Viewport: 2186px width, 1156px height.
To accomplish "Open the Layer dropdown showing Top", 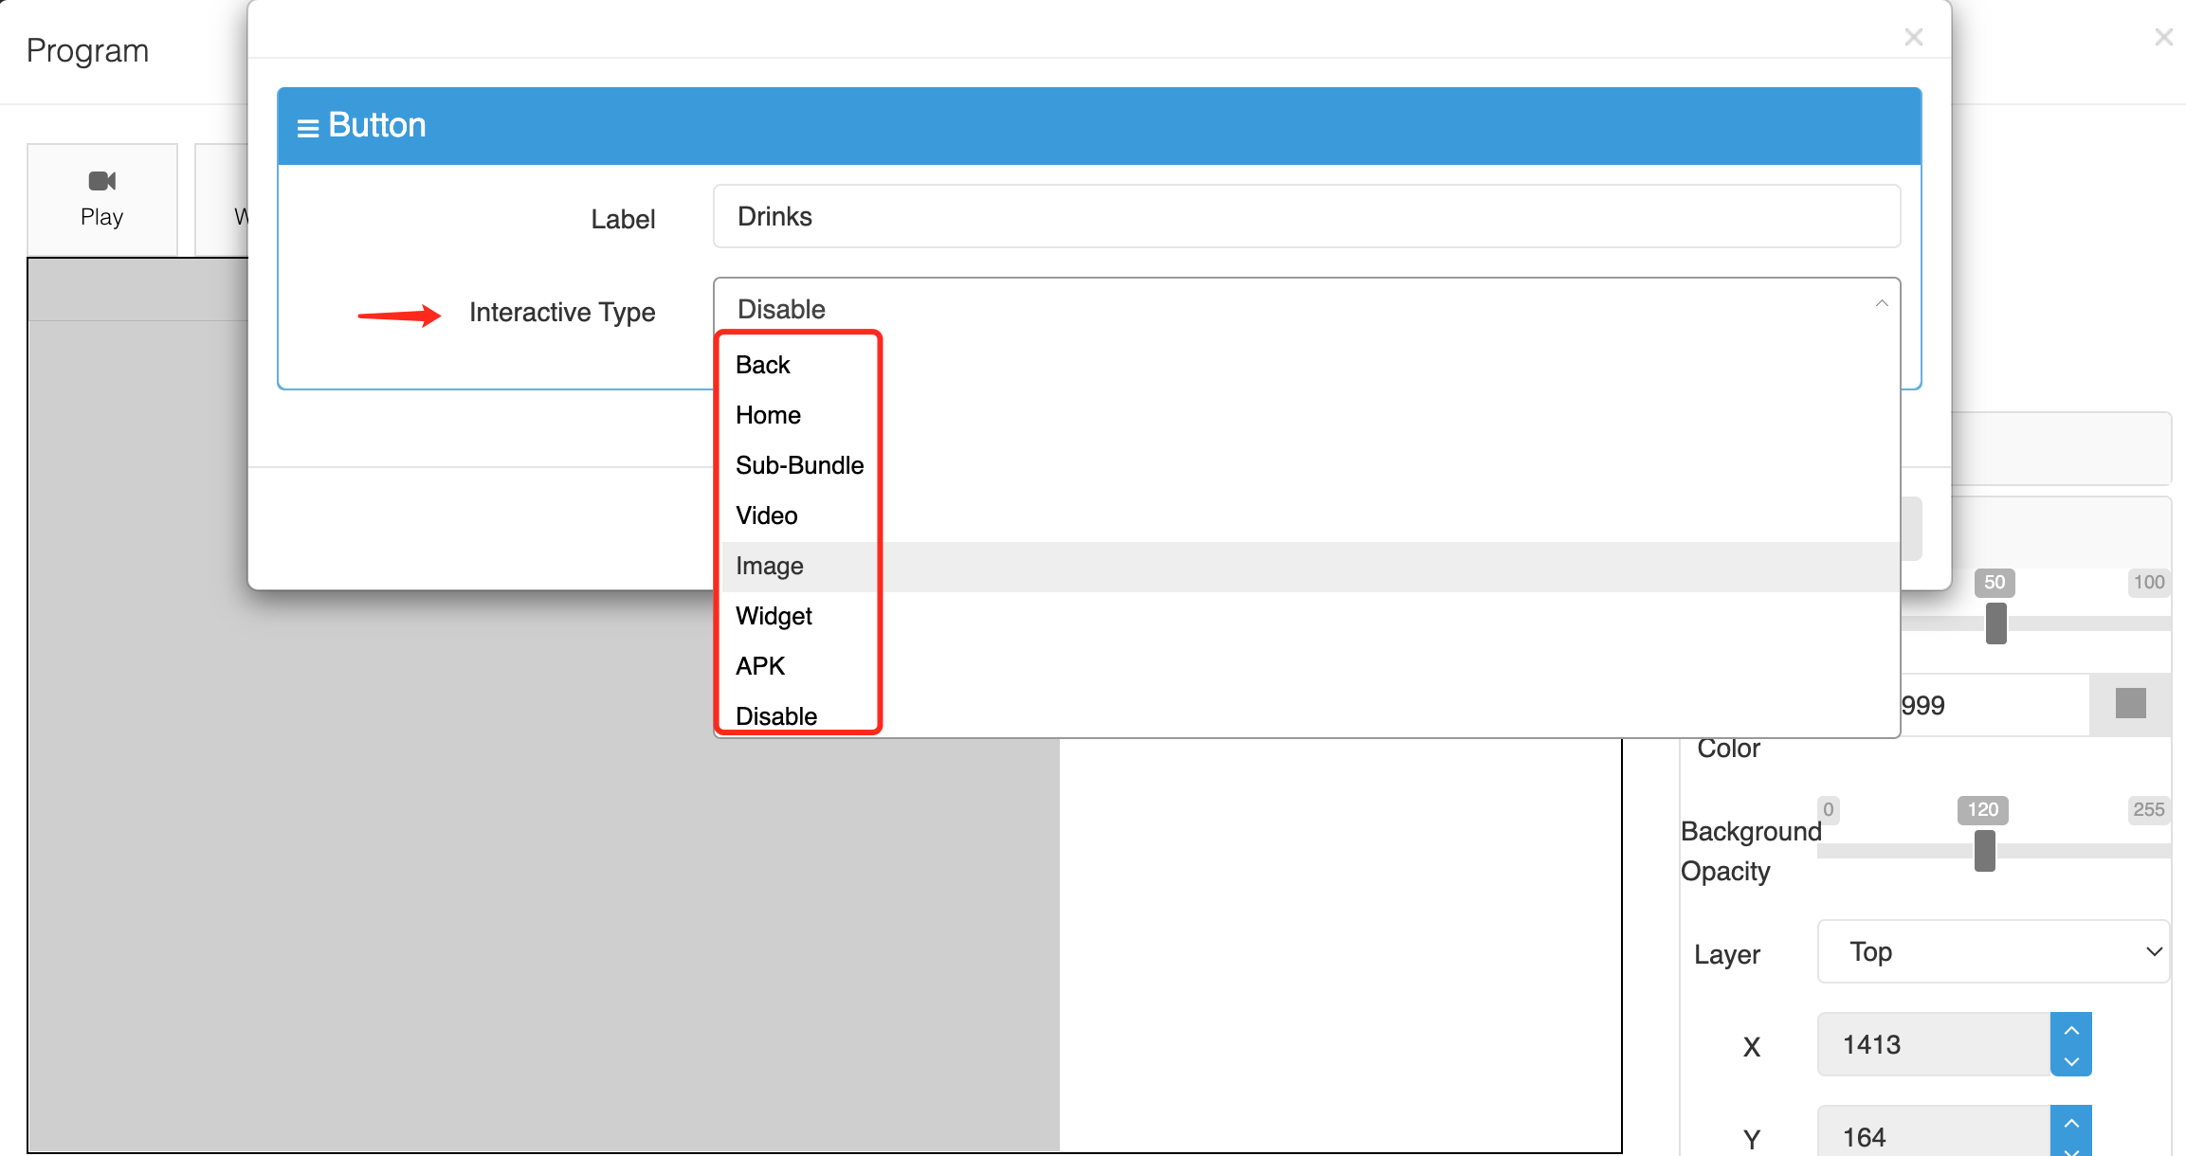I will (x=1993, y=951).
